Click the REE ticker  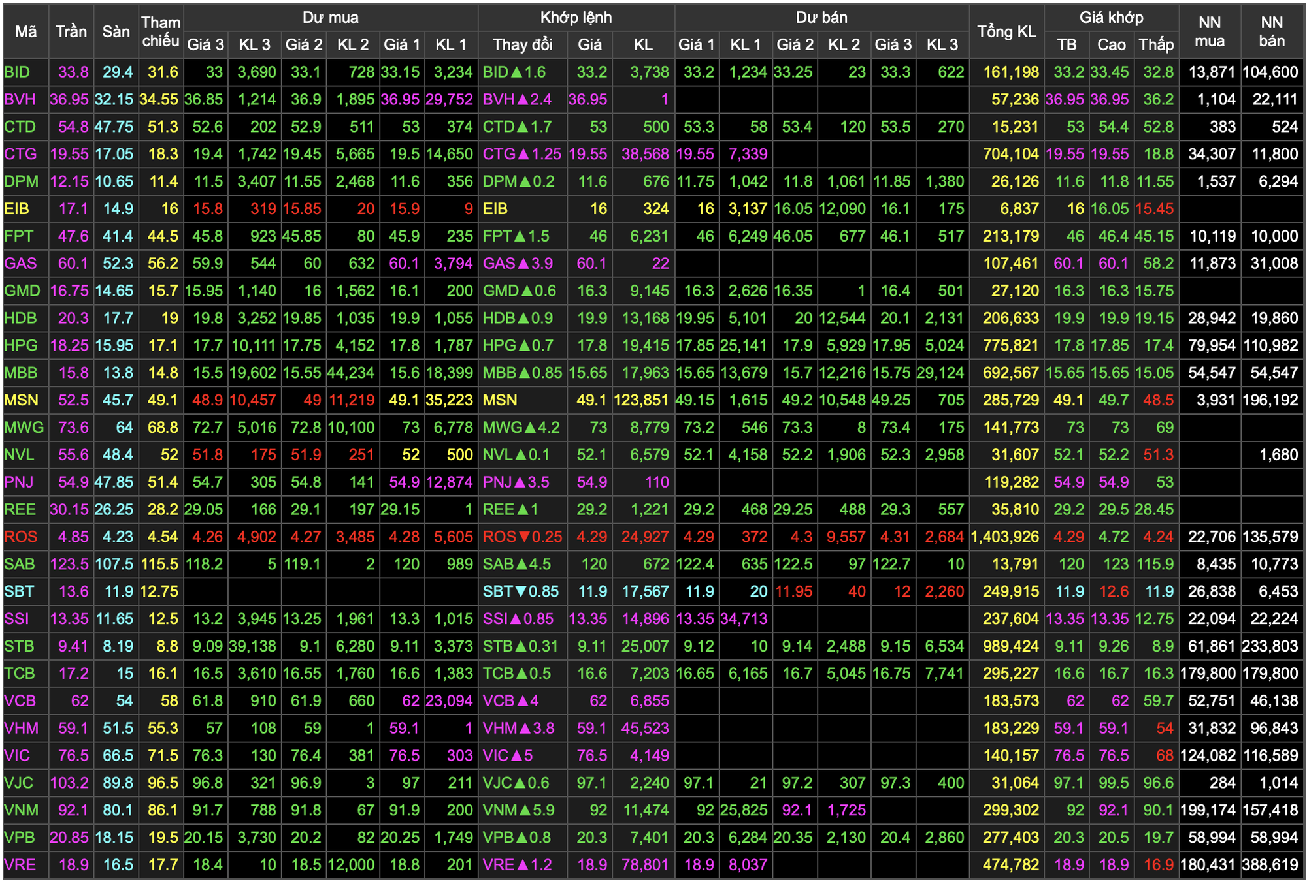coord(20,509)
